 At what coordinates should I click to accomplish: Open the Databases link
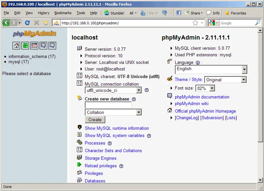[x=95, y=181]
